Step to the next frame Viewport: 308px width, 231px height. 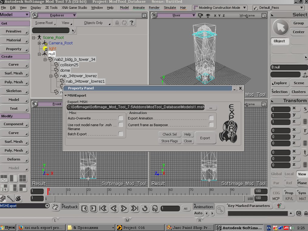pos(93,209)
